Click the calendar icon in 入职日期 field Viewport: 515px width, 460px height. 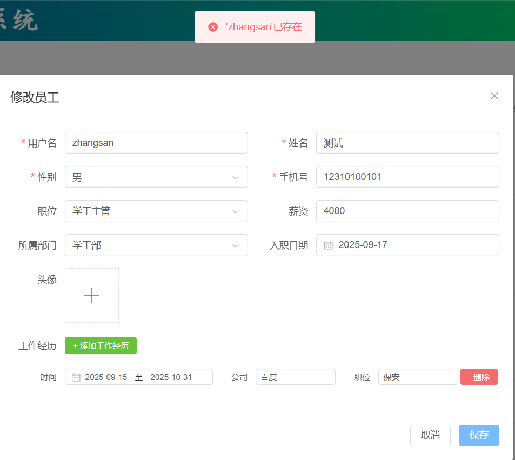[328, 245]
